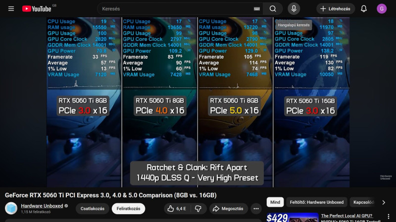The height and width of the screenshot is (222, 396).
Task: Dislike the video with thumbs down
Action: pos(198,209)
